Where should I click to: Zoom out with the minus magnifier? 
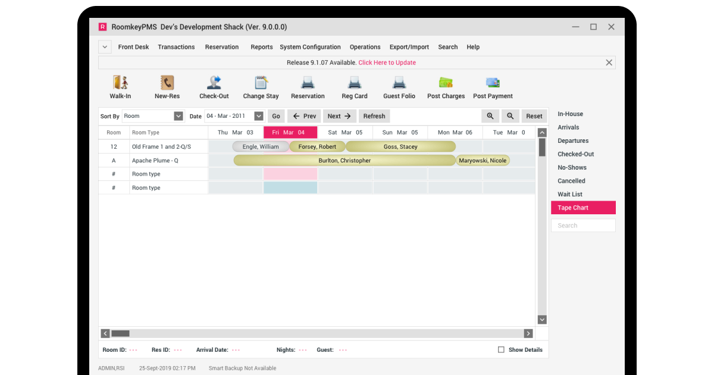(511, 116)
